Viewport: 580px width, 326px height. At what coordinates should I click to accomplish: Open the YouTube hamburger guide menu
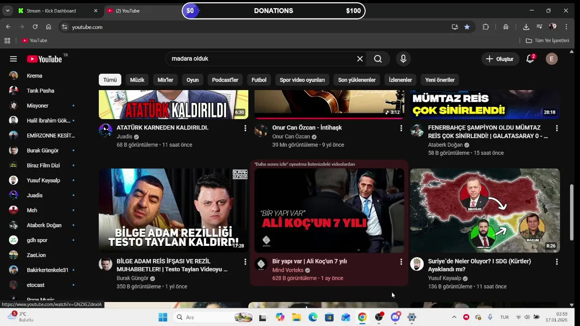pyautogui.click(x=13, y=59)
